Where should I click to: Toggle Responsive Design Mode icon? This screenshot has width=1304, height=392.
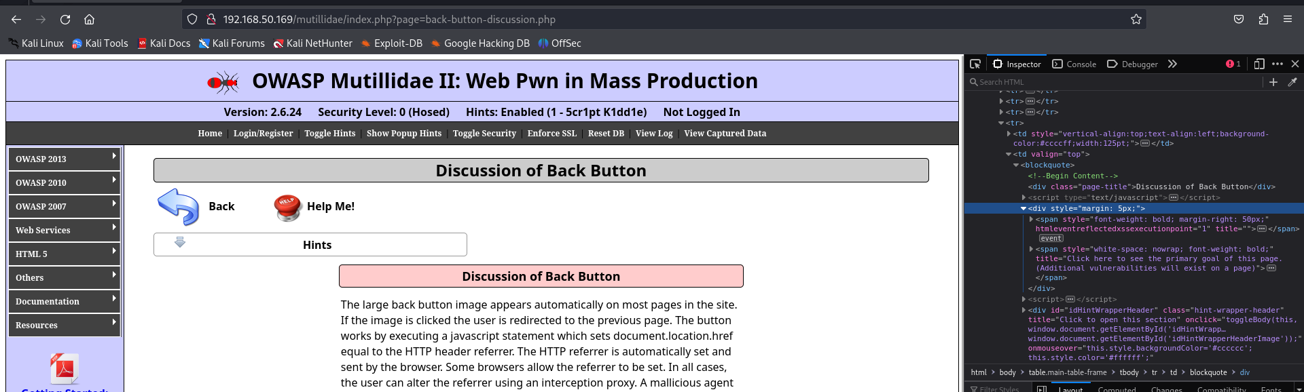(x=1259, y=64)
